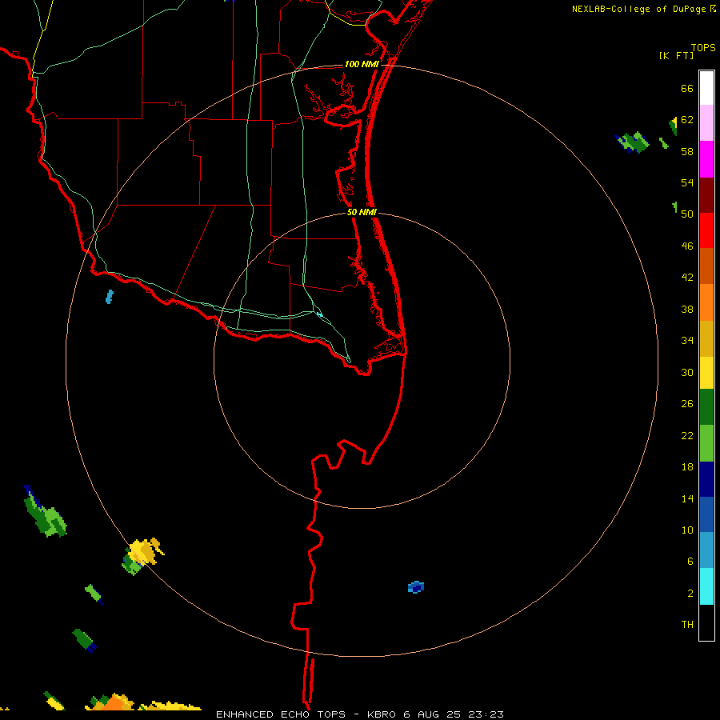The height and width of the screenshot is (720, 720).
Task: Click the orange echo at the bottom edge
Action: (x=114, y=702)
